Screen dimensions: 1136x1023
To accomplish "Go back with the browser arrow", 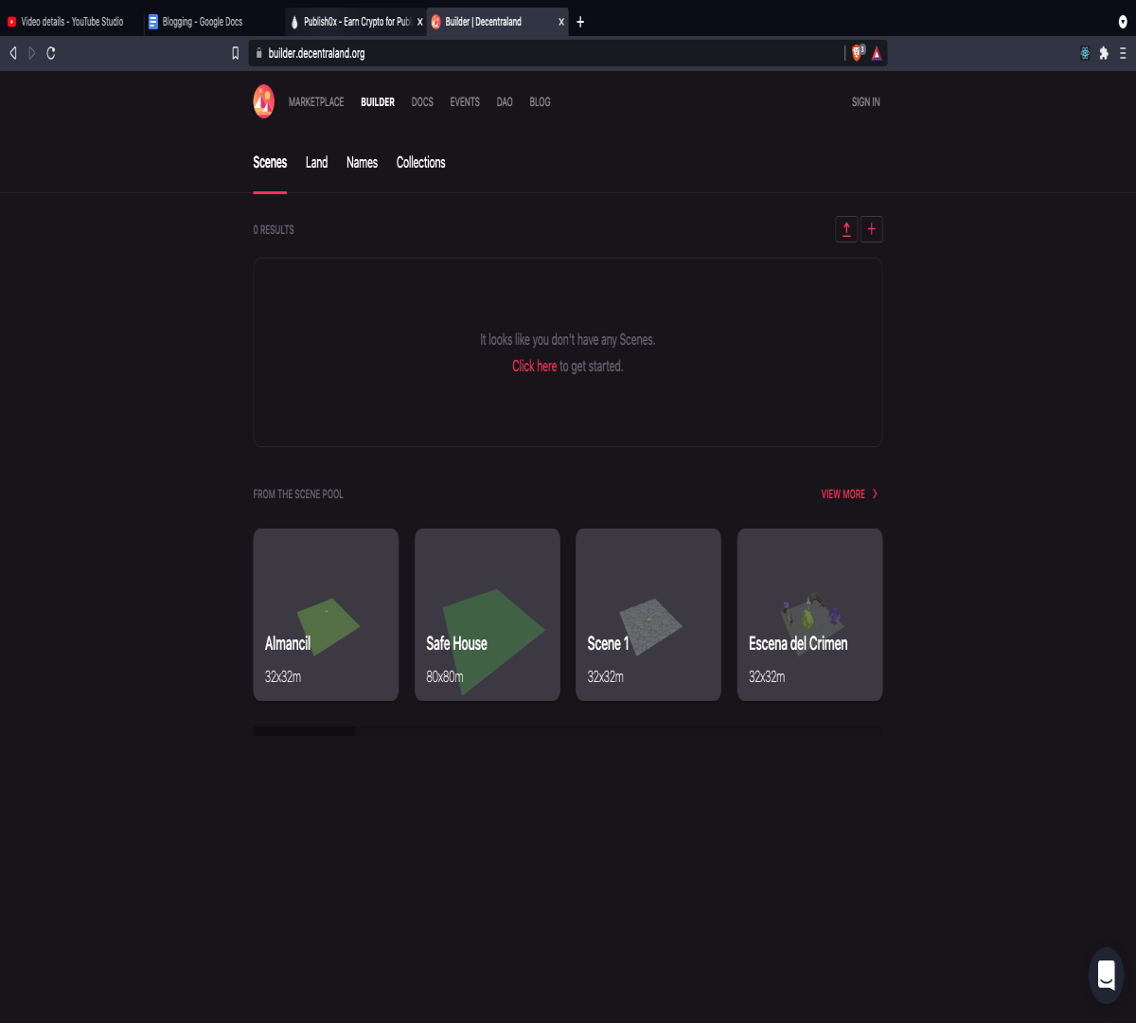I will coord(13,53).
